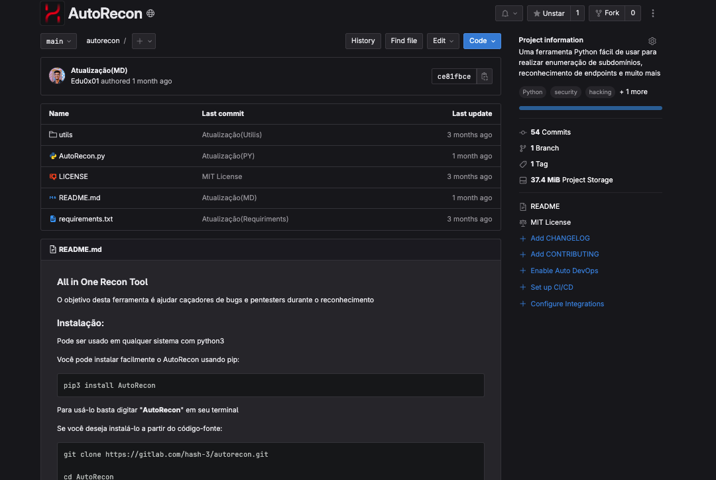Screen dimensions: 716x480
Task: Unstar the AutoRecon project
Action: (x=549, y=13)
